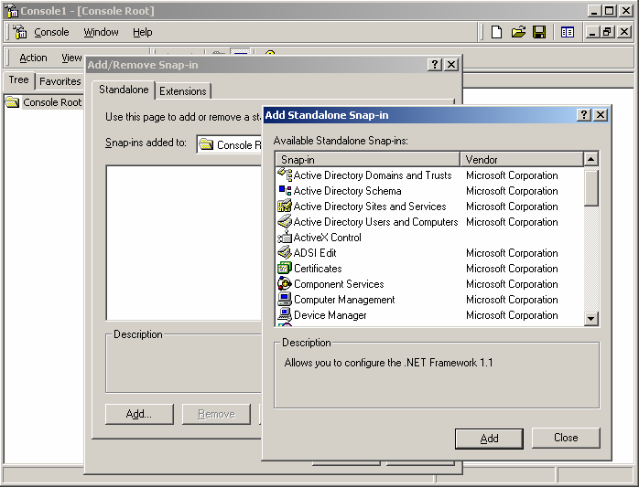
Task: Click help button in Add Standalone Snap-in title
Action: coord(584,115)
